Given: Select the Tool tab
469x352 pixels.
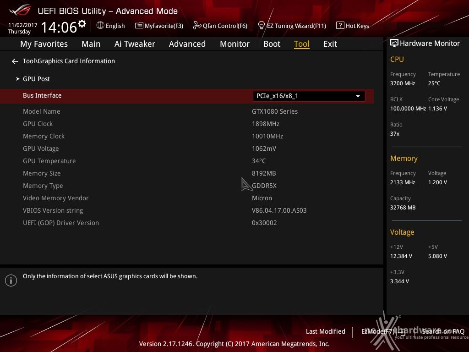Looking at the screenshot, I should [301, 44].
